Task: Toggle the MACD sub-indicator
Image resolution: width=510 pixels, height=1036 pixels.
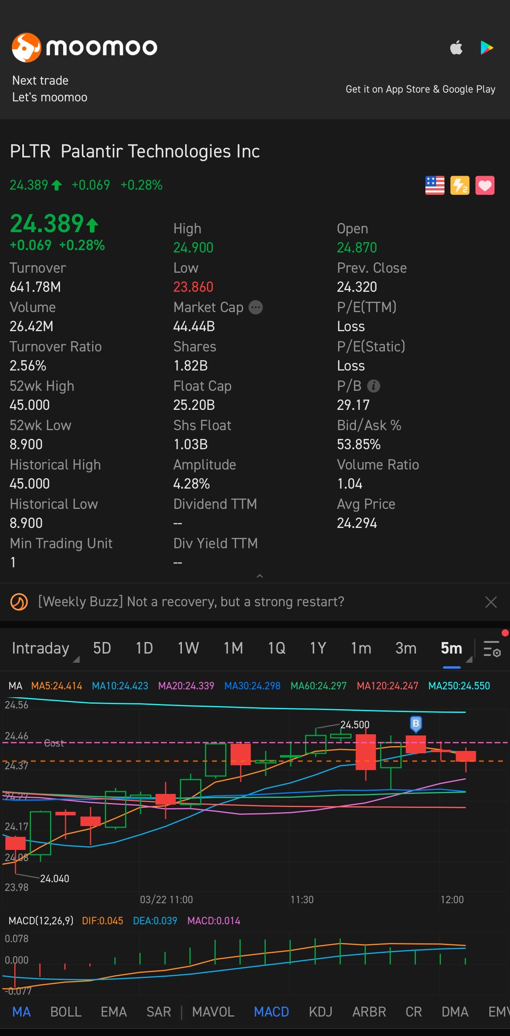Action: [x=271, y=1011]
